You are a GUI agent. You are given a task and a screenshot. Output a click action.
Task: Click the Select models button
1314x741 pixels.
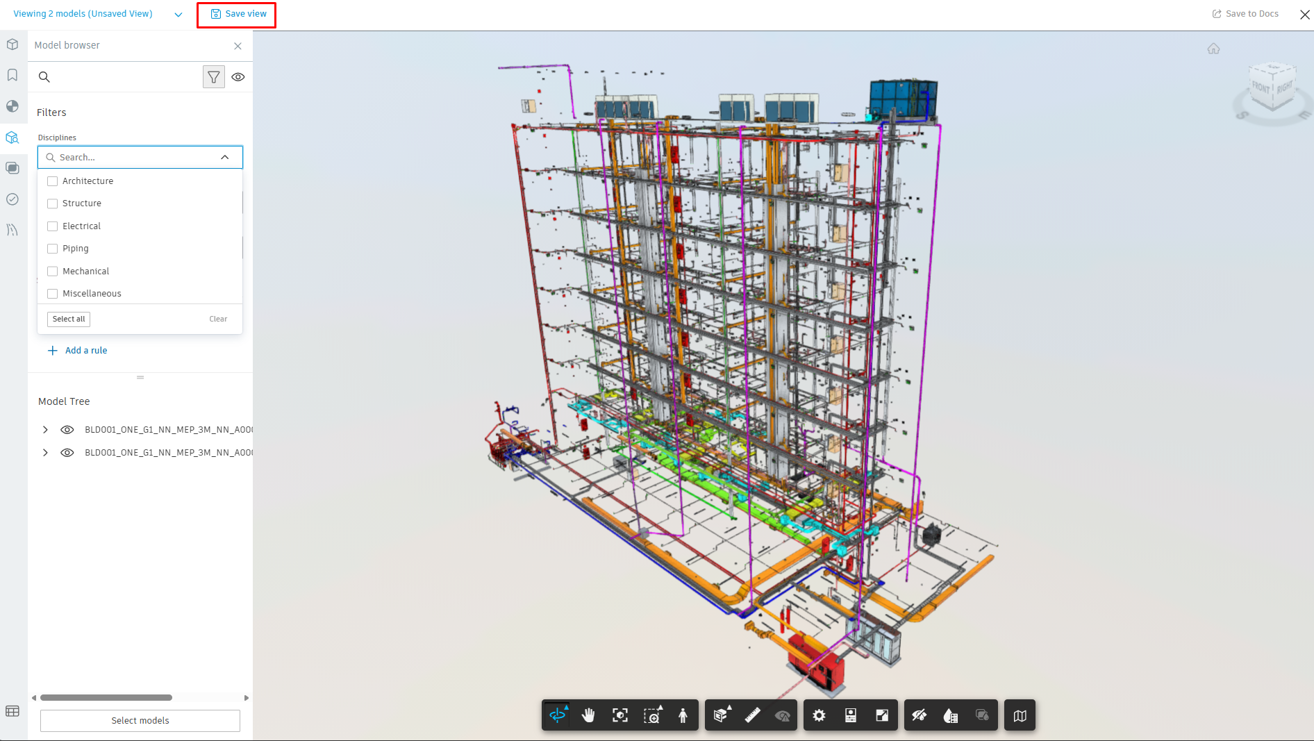140,721
